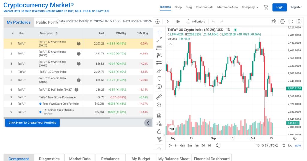
Task: Click the Register link
Action: pos(296,7)
